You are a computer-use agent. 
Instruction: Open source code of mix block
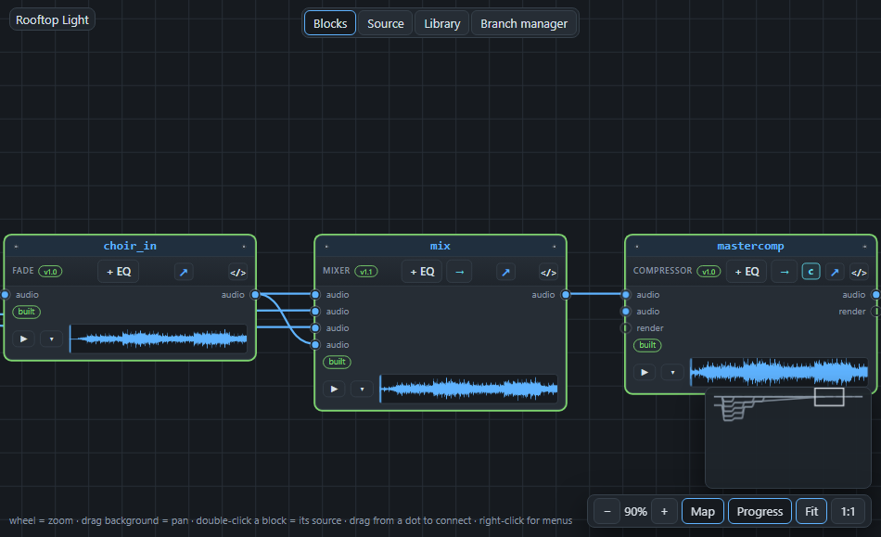click(548, 272)
